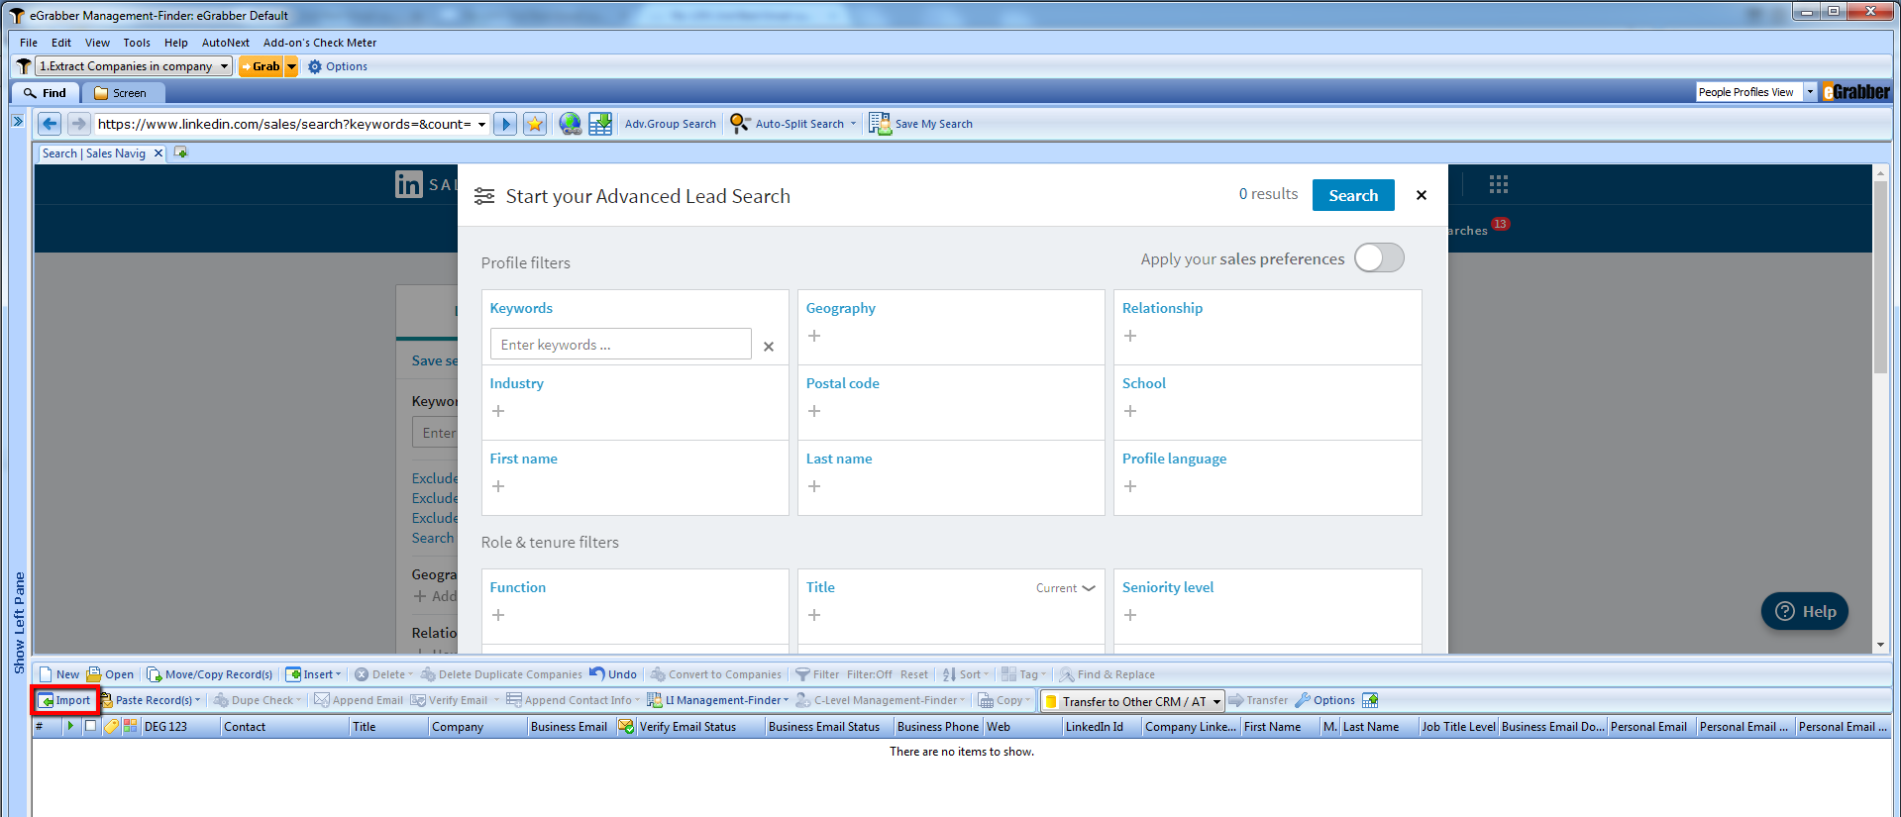Viewport: 1901px width, 817px height.
Task: Open grab Options with the gear icon
Action: pyautogui.click(x=338, y=66)
